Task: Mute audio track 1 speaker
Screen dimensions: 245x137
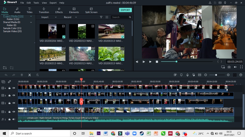Action: tap(14, 119)
